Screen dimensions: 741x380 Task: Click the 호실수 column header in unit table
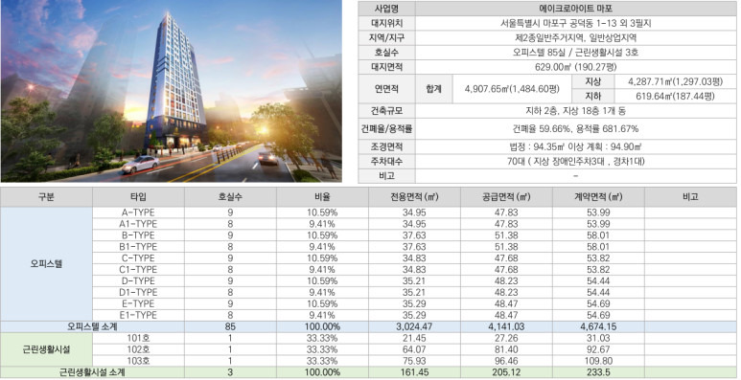tap(230, 197)
